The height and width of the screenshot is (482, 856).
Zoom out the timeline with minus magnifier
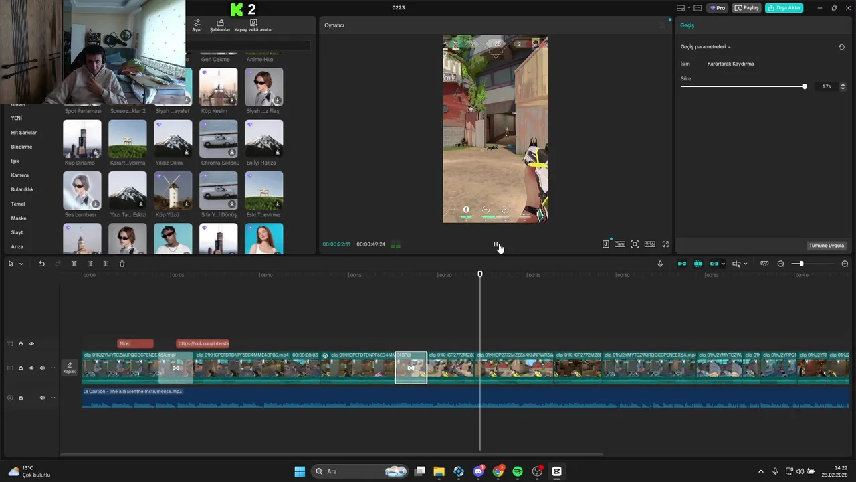click(x=780, y=264)
